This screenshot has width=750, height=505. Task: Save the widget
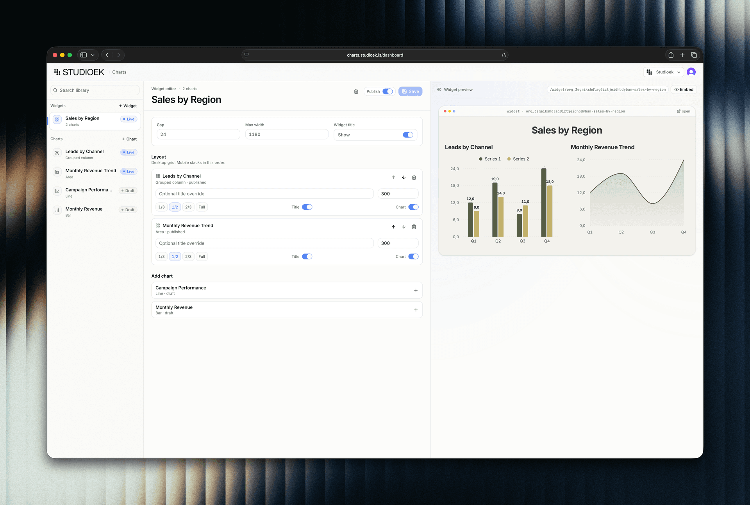[410, 91]
